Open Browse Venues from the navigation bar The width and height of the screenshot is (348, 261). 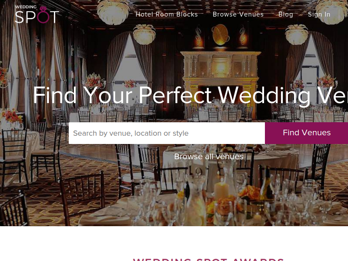238,14
